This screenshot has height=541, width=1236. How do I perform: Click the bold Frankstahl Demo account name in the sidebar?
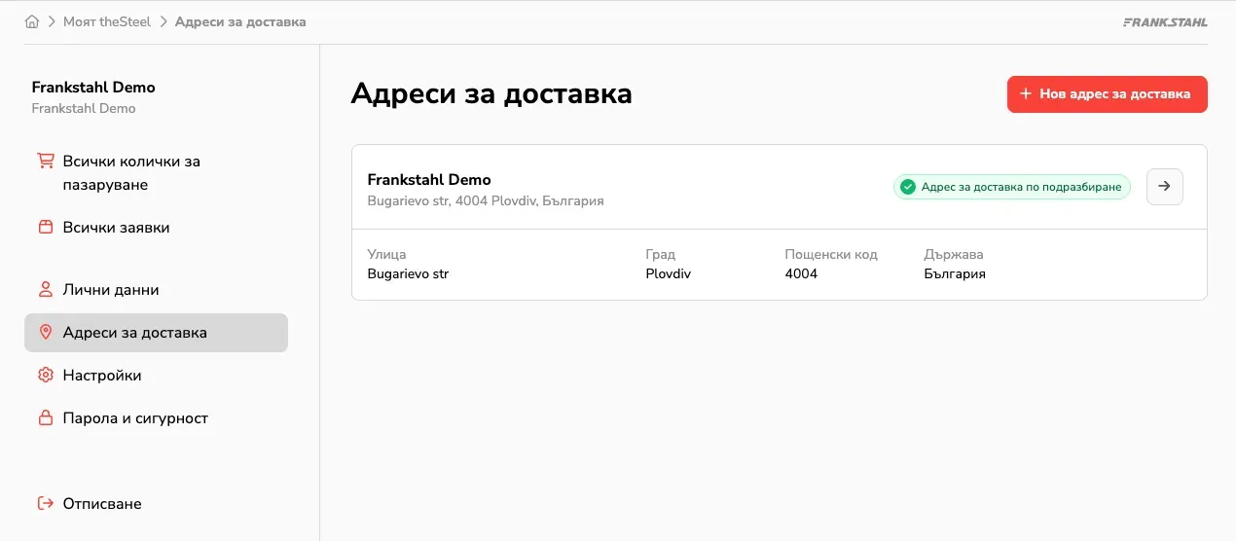[93, 88]
